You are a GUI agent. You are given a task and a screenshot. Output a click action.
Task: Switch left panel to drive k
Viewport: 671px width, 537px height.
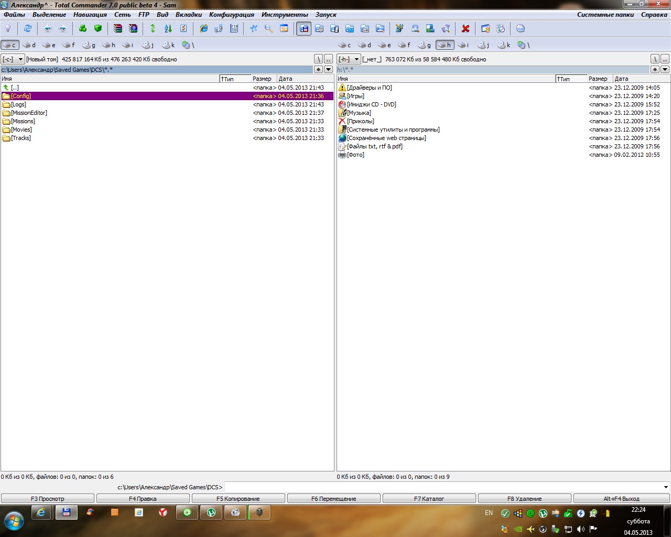(x=169, y=45)
